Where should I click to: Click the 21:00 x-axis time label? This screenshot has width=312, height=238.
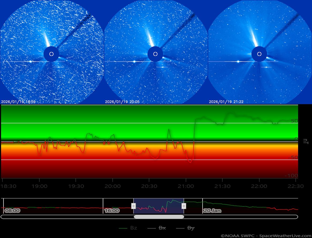coord(186,186)
